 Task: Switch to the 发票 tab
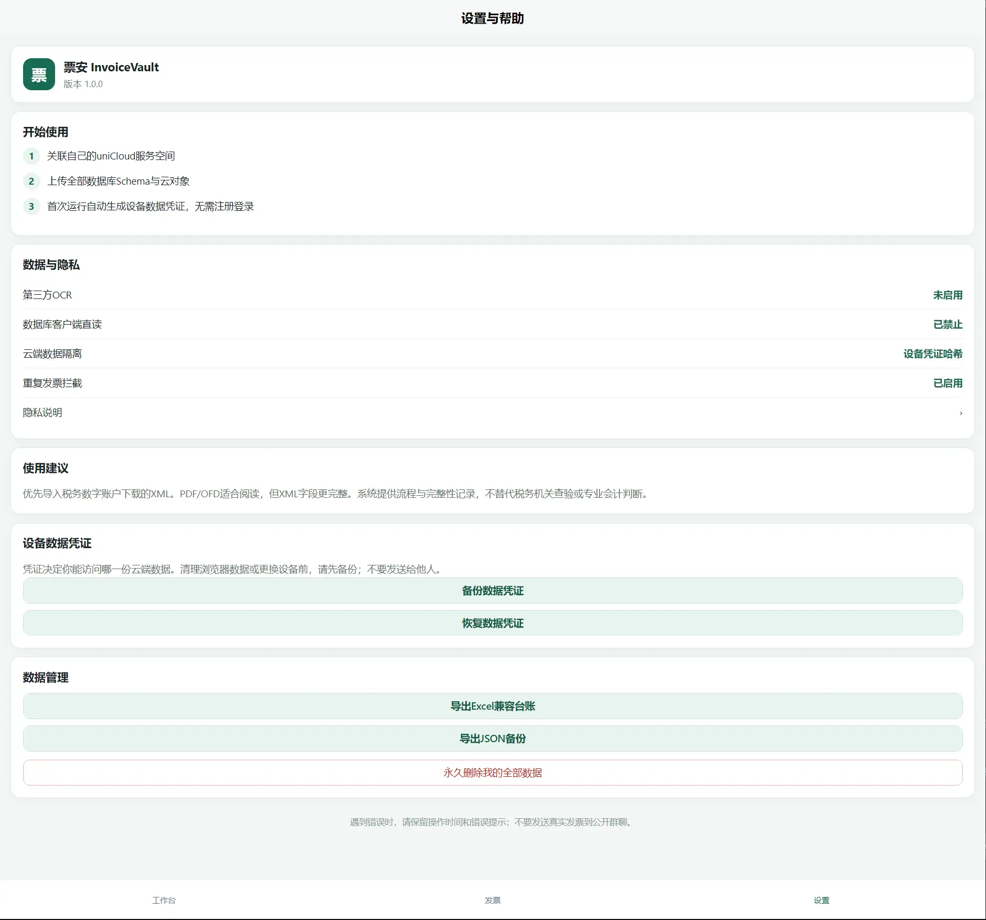coord(492,900)
